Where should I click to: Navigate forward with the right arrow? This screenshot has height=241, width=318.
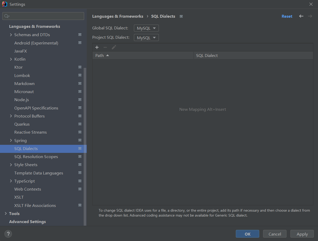[310, 16]
